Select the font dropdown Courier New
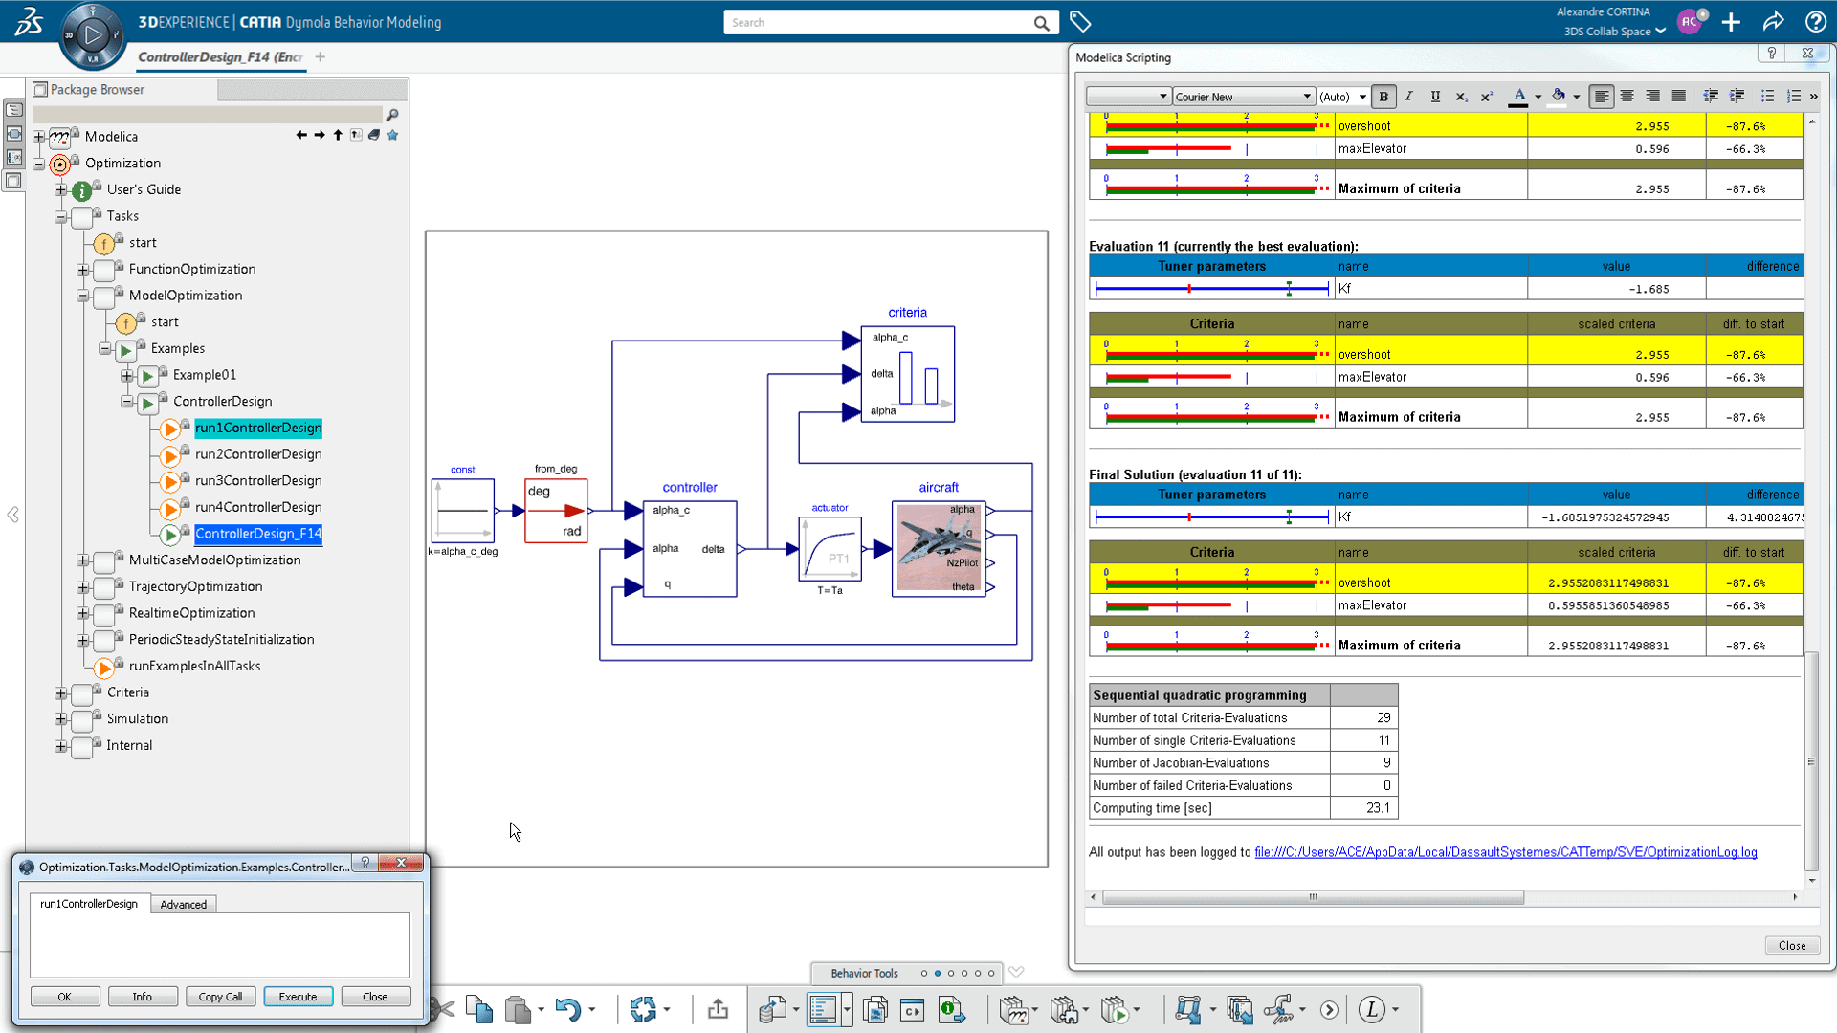This screenshot has width=1837, height=1033. click(x=1240, y=96)
